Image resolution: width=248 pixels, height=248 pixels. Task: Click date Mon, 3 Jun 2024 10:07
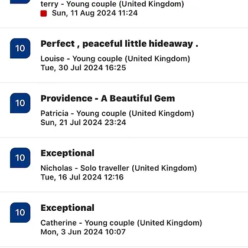[x=83, y=232]
